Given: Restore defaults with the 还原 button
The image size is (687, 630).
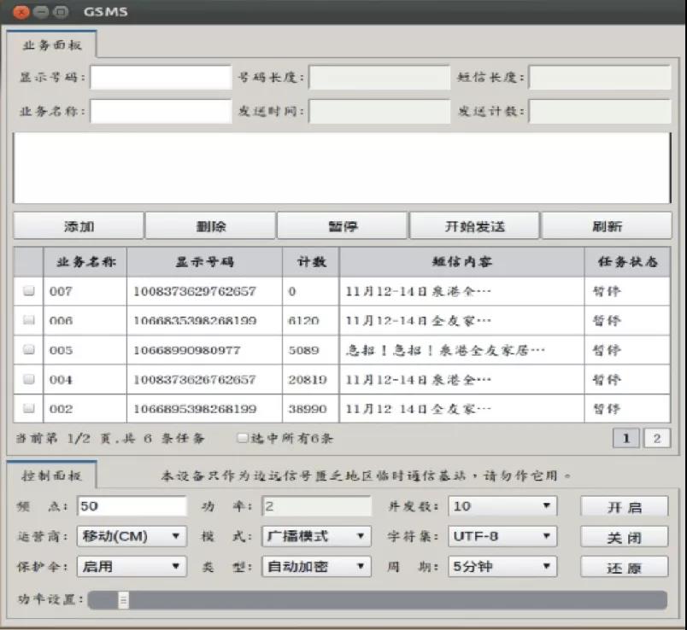Looking at the screenshot, I should [x=625, y=568].
